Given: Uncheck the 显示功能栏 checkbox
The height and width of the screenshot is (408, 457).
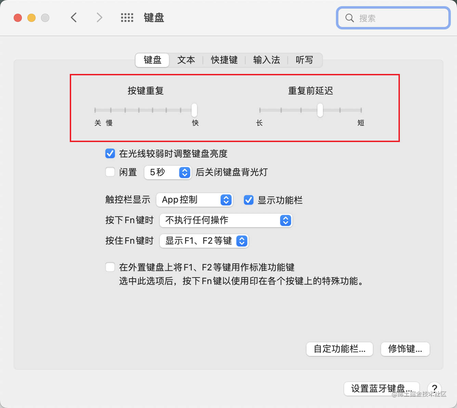Looking at the screenshot, I should tap(249, 200).
